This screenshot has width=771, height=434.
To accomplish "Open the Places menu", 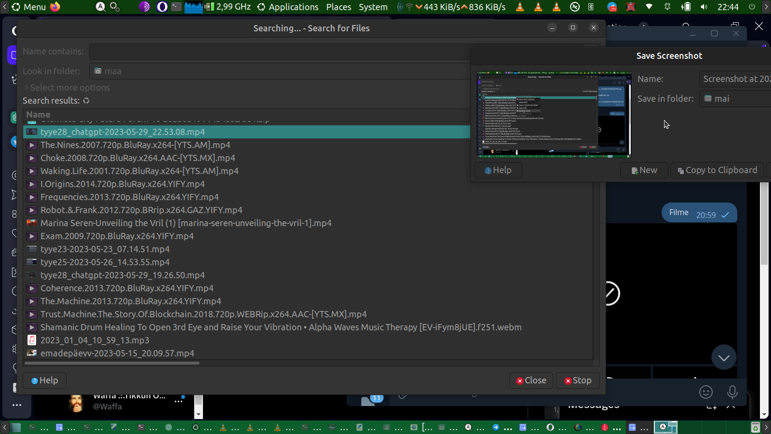I will click(338, 7).
